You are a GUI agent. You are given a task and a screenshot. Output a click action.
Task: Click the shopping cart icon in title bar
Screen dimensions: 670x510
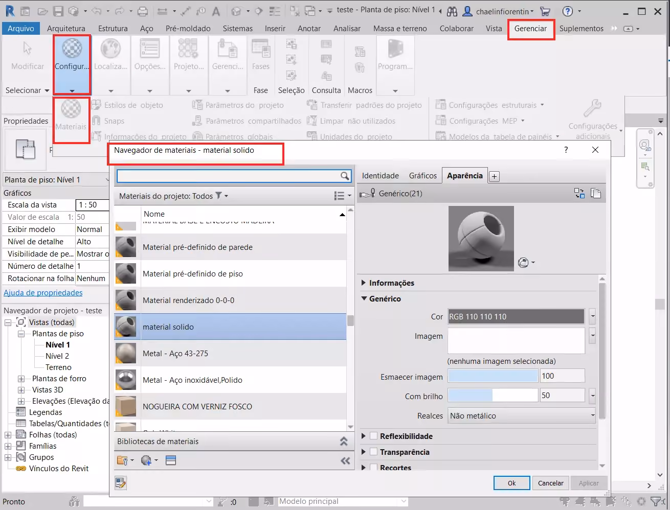tap(545, 11)
